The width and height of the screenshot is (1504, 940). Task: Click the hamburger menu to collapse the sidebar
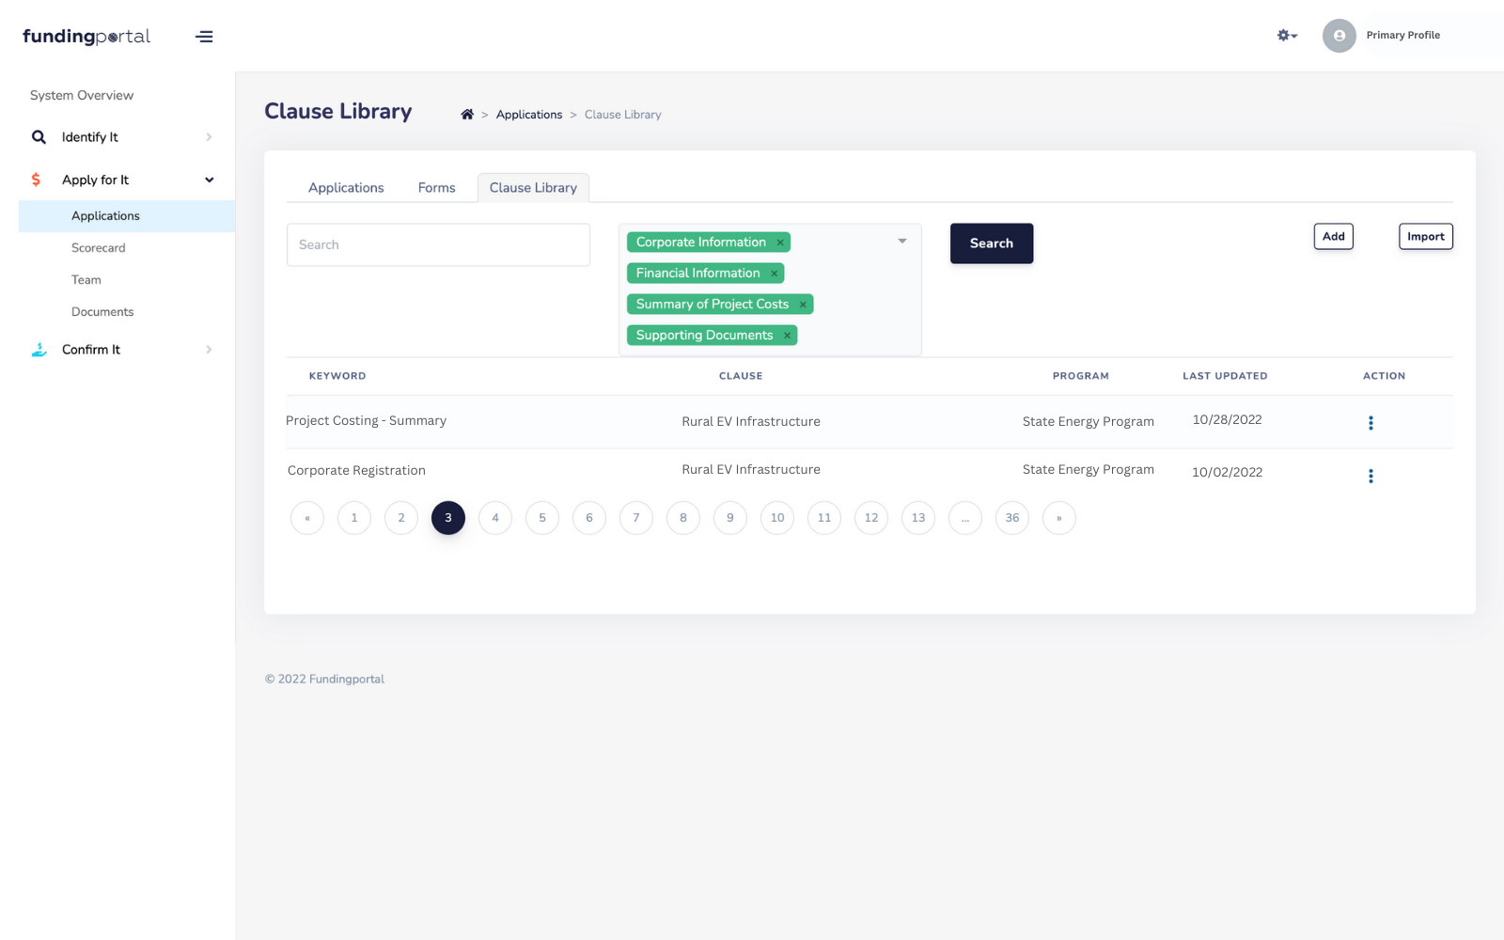coord(204,36)
